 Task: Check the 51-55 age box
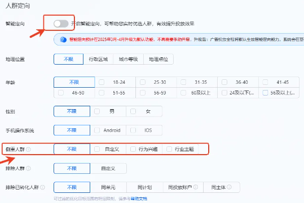pyautogui.click(x=102, y=93)
